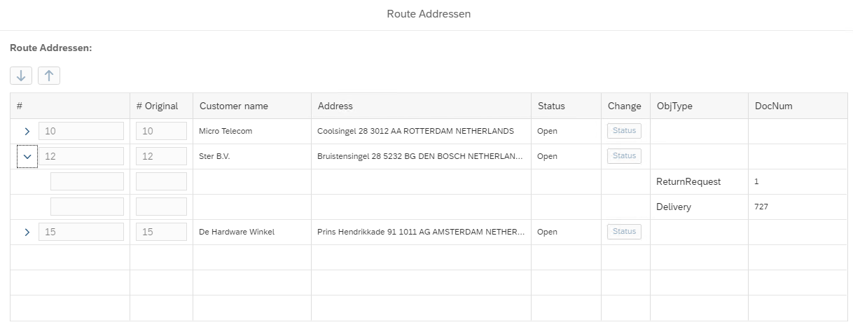Click the DocNum column header
The height and width of the screenshot is (327, 853).
773,106
